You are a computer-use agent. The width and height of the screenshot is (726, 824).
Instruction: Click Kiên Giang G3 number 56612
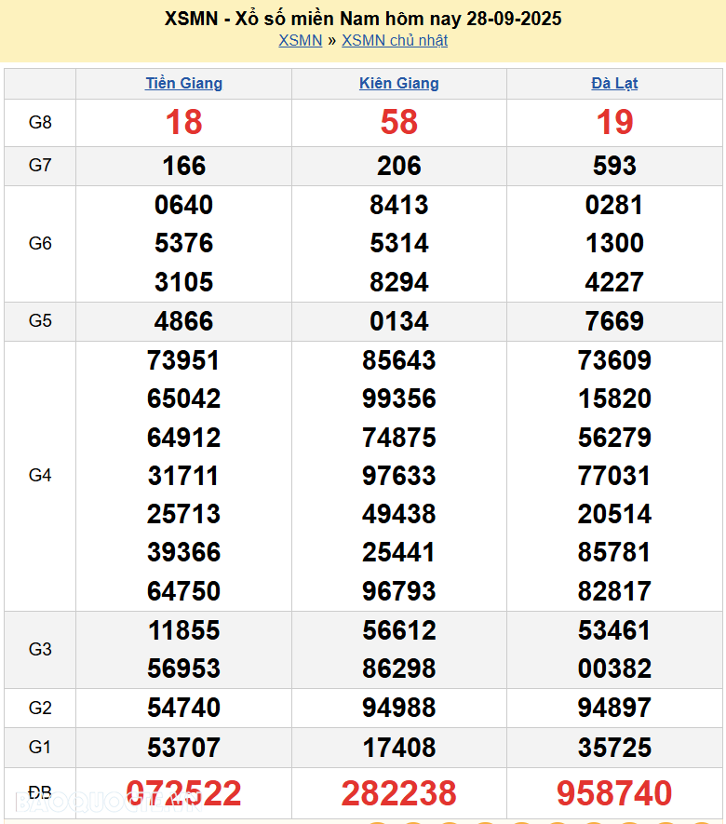(x=399, y=630)
